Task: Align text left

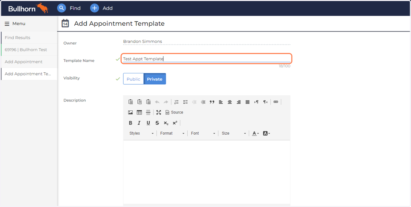Action: pyautogui.click(x=221, y=102)
